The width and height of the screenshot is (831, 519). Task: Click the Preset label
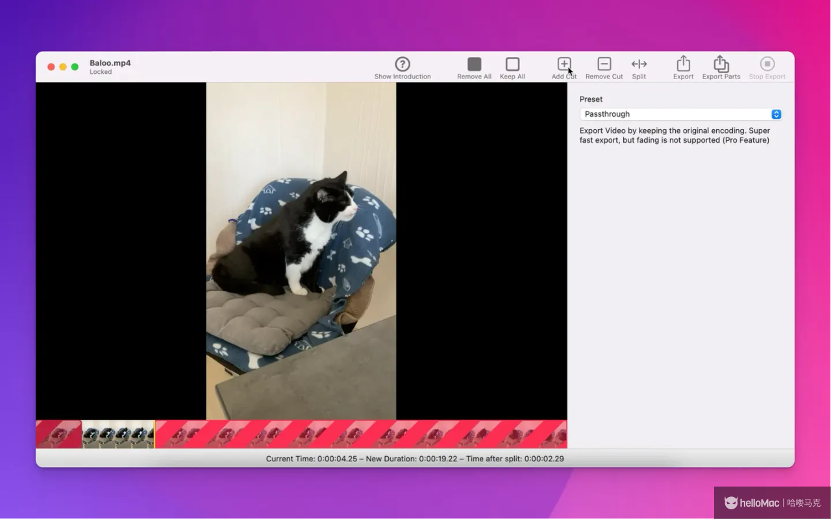pyautogui.click(x=591, y=99)
